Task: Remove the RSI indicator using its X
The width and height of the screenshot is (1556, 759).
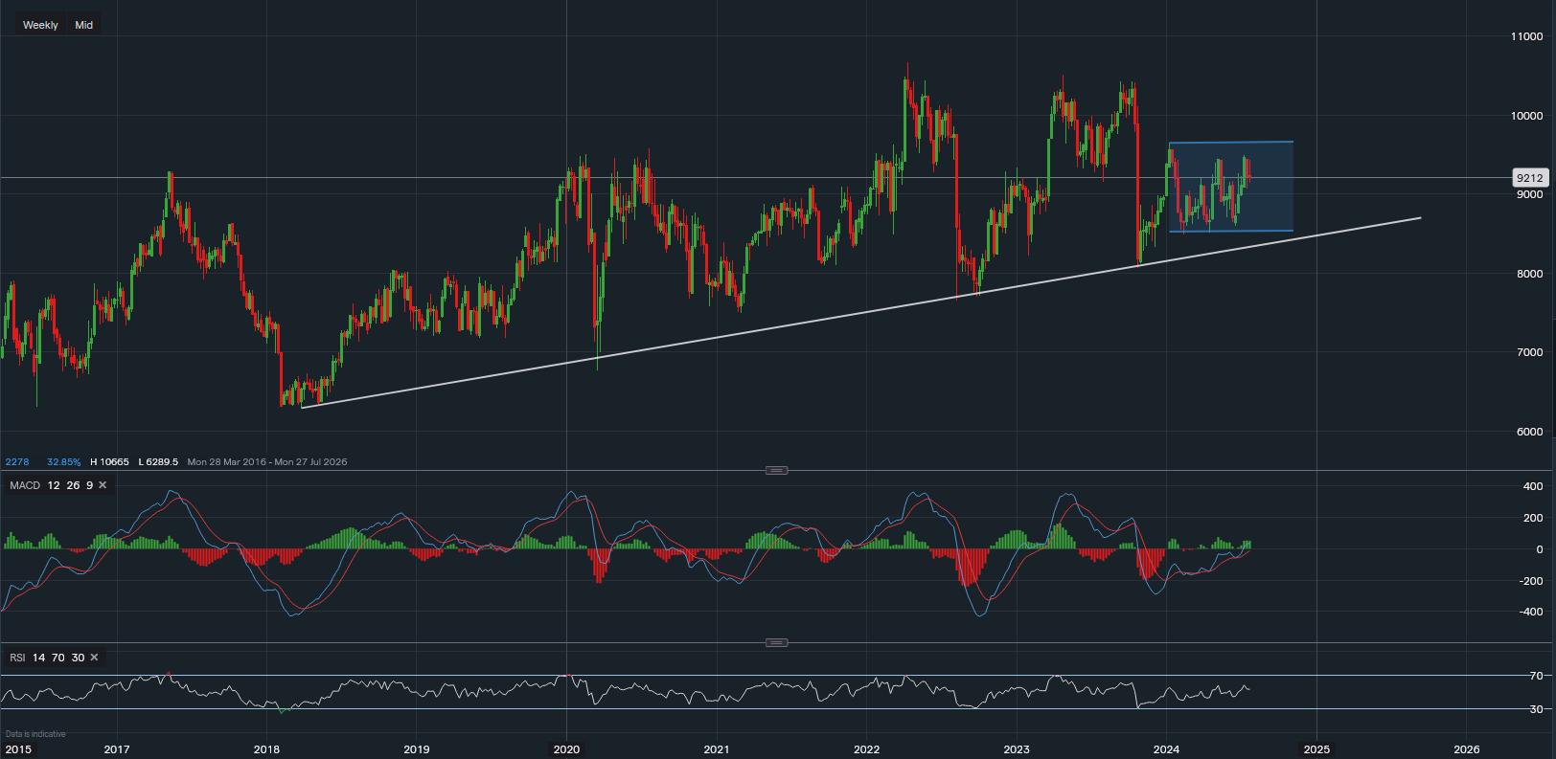Action: coord(94,658)
